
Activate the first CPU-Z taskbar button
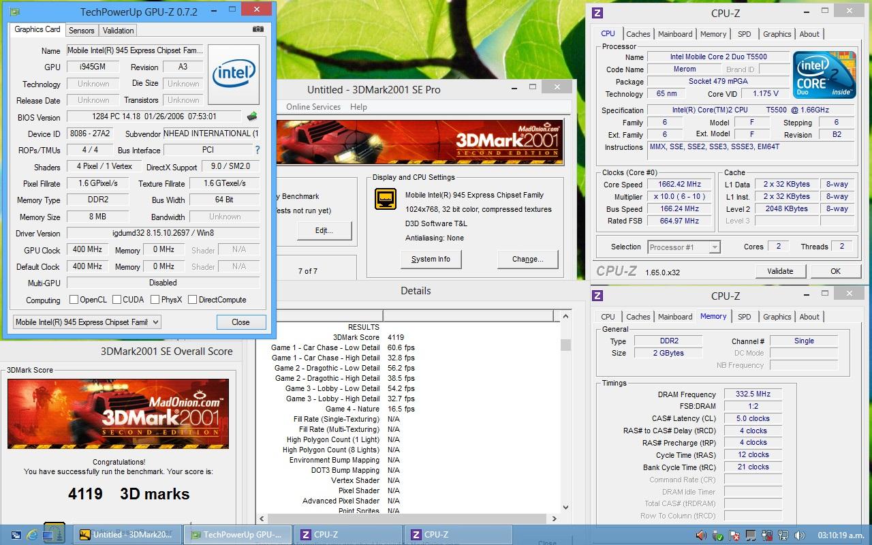click(x=348, y=535)
